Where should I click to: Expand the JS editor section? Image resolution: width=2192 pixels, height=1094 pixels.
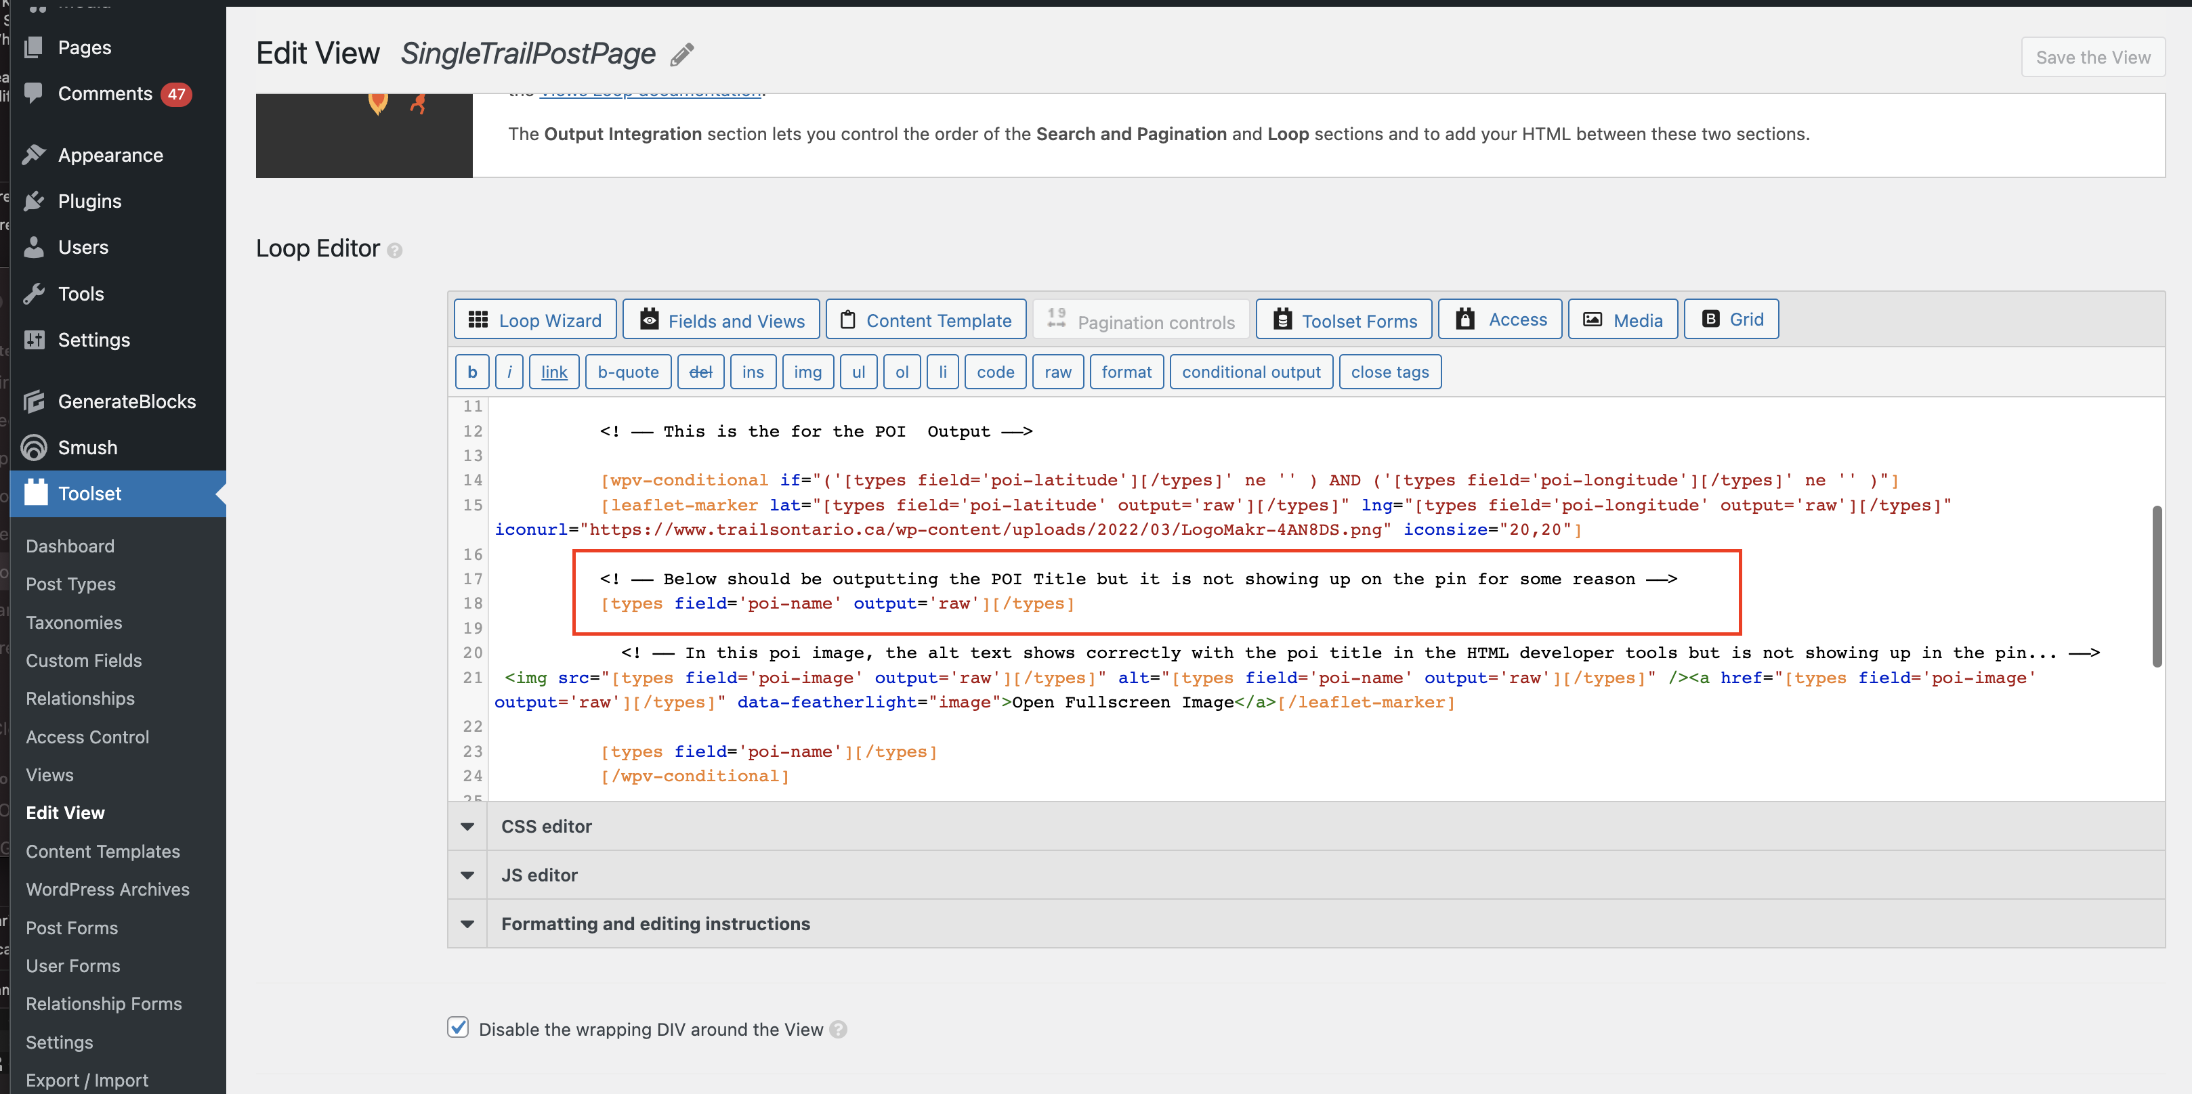click(x=1305, y=875)
